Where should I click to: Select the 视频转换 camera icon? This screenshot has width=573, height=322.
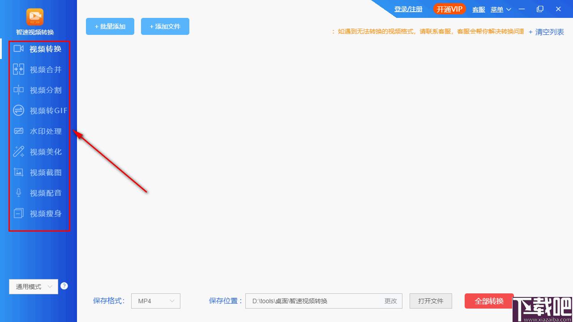point(19,48)
